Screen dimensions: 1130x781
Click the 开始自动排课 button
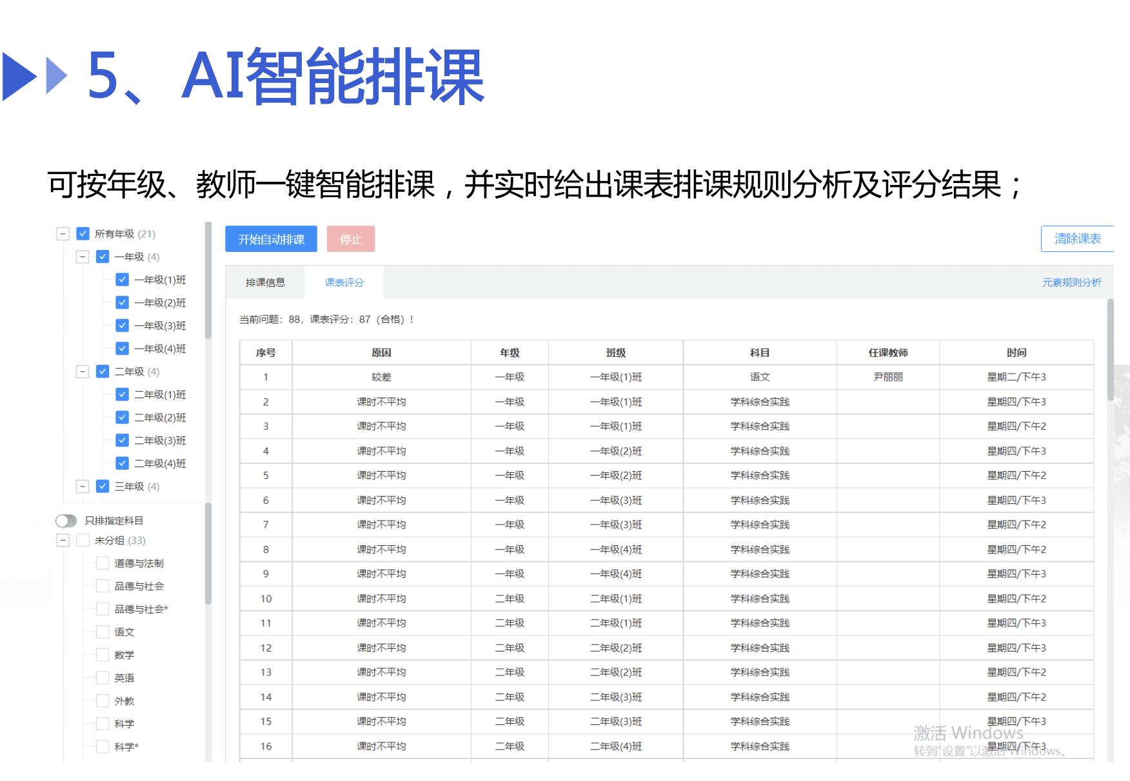pos(271,239)
